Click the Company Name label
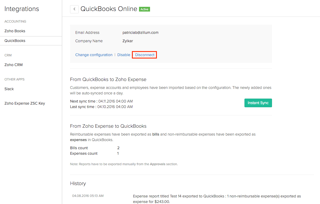This screenshot has height=204, width=320. 89,41
